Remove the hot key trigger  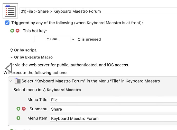coord(17,31)
